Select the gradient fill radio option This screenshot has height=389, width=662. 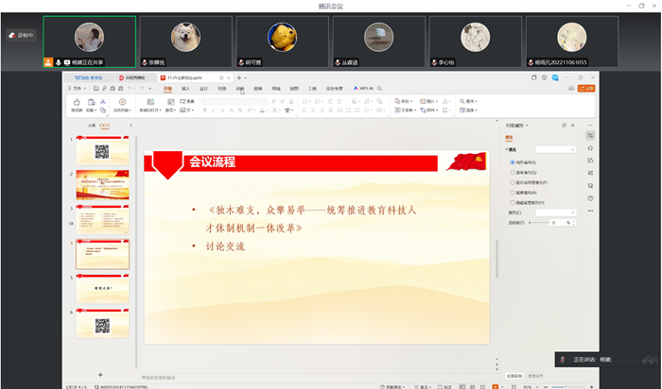click(513, 173)
